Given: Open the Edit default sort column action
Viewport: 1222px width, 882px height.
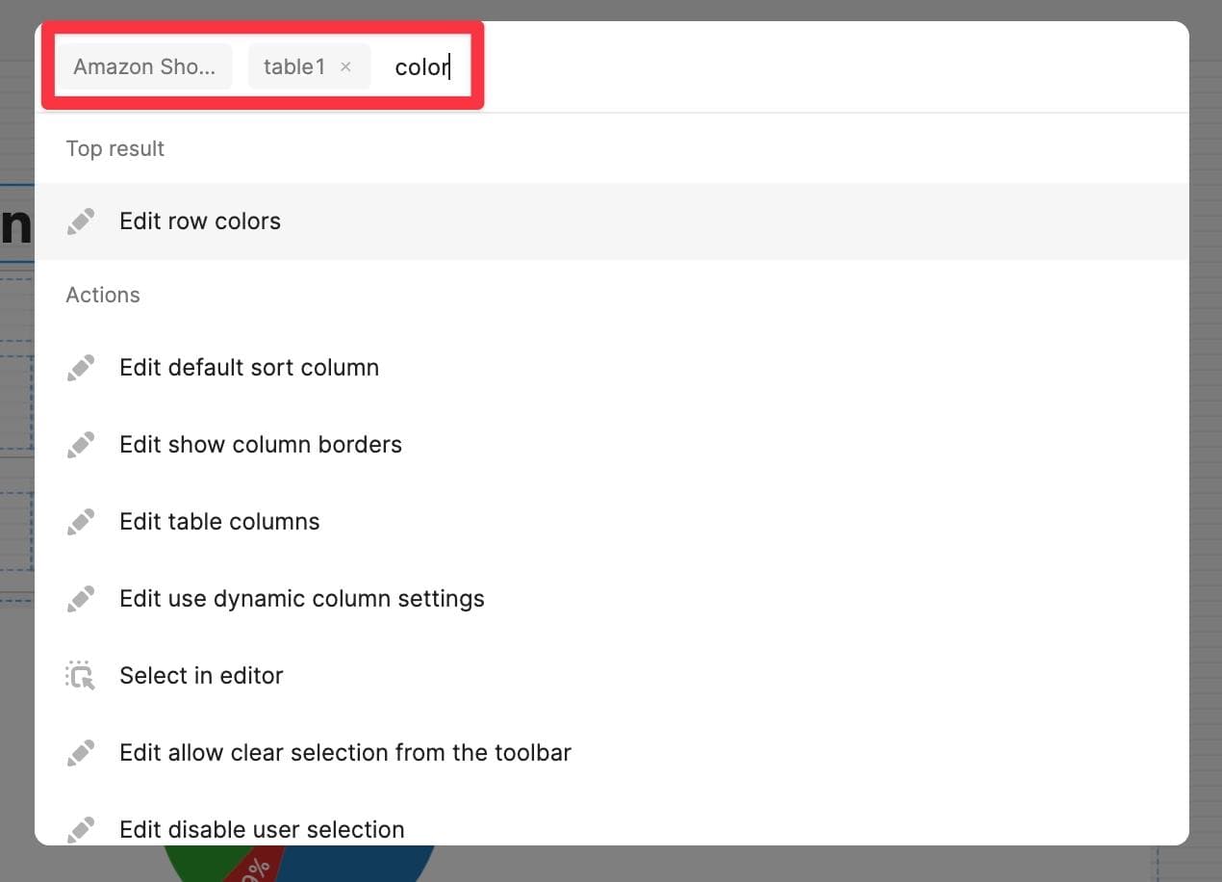Looking at the screenshot, I should pos(249,368).
